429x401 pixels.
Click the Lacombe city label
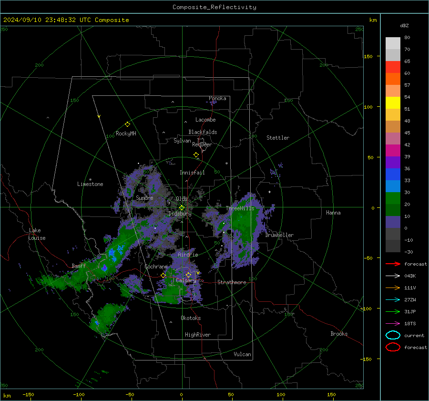[x=205, y=120]
